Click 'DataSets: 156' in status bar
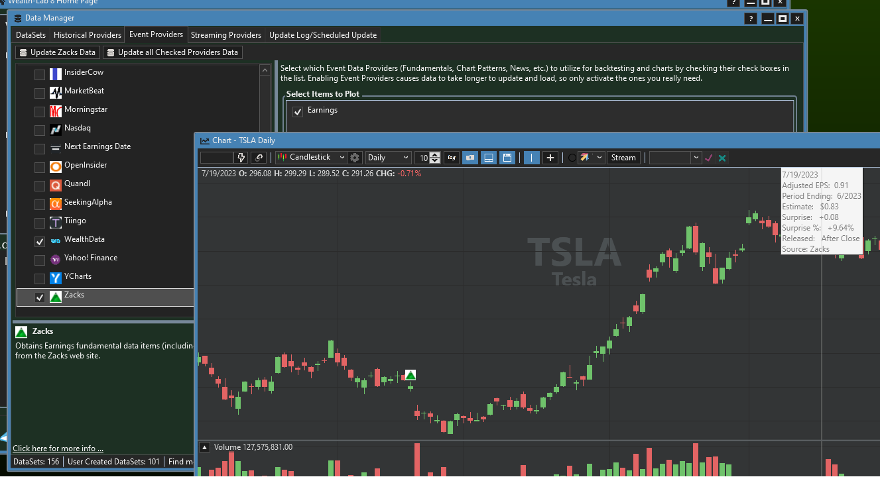Image resolution: width=880 pixels, height=477 pixels. pos(36,462)
